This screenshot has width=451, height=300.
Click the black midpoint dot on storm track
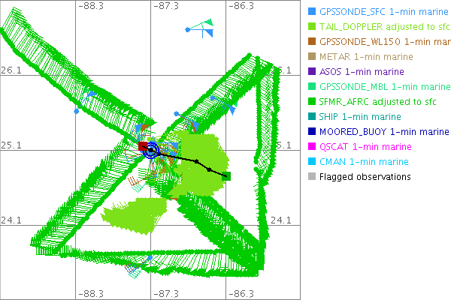pos(196,162)
